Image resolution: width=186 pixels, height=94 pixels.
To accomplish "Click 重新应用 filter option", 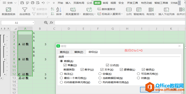I will point(40,14).
